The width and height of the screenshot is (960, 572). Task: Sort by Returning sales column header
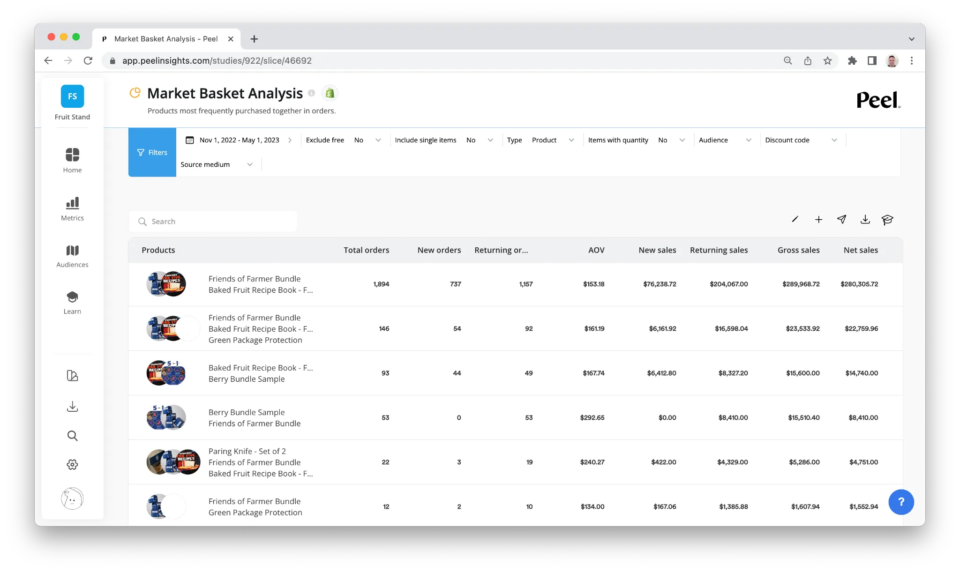(x=719, y=250)
